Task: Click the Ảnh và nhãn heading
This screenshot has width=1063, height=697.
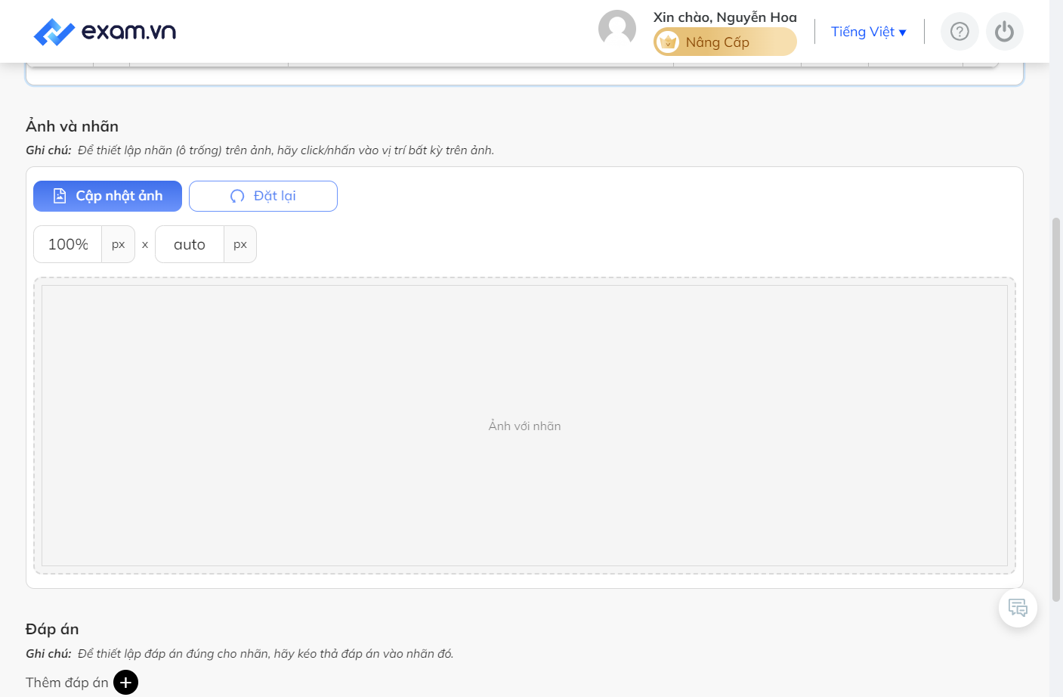Action: tap(73, 126)
